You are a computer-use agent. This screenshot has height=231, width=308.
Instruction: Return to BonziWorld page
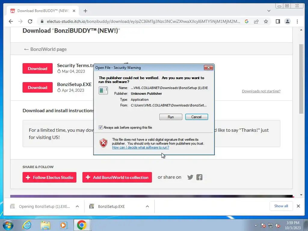tap(45, 49)
